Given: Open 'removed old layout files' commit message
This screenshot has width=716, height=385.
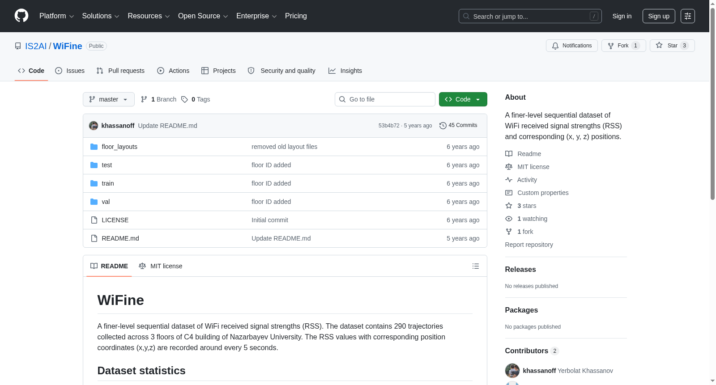Looking at the screenshot, I should [284, 147].
